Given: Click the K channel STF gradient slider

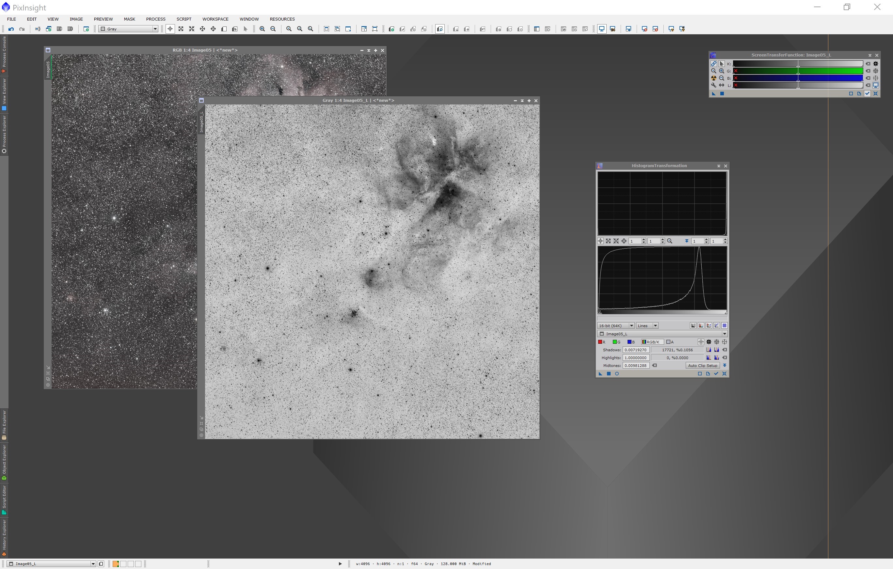Looking at the screenshot, I should point(798,64).
